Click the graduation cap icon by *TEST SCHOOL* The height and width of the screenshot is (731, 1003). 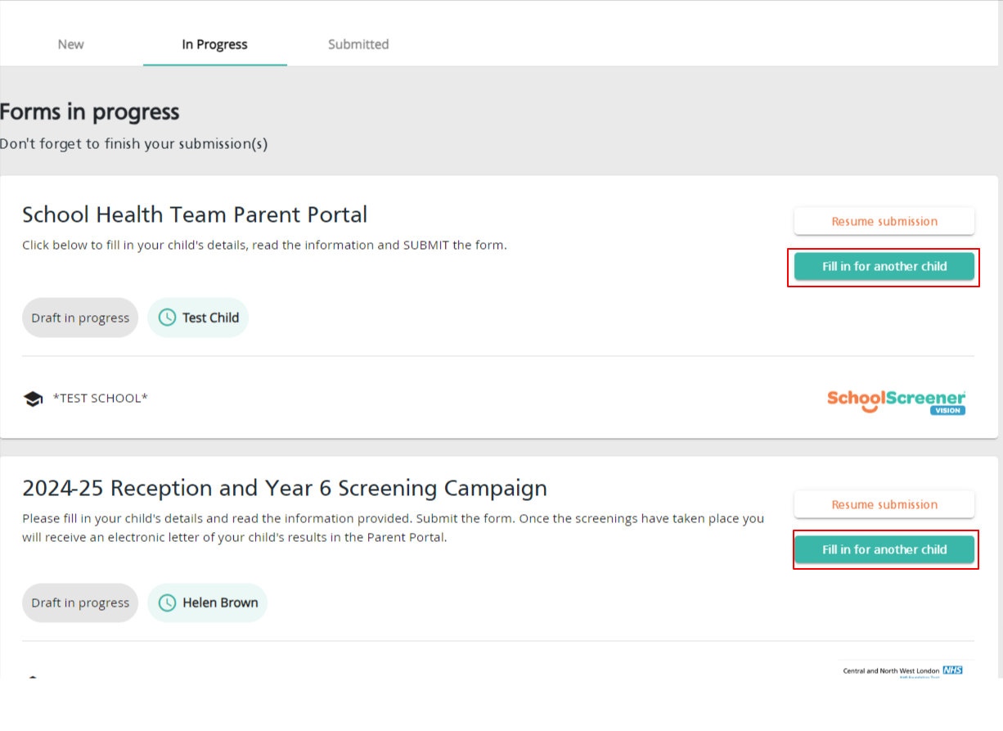pyautogui.click(x=33, y=399)
